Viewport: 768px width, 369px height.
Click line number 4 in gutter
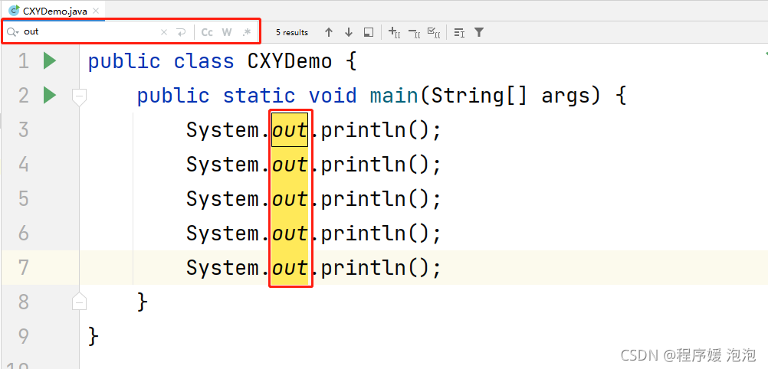click(x=23, y=165)
